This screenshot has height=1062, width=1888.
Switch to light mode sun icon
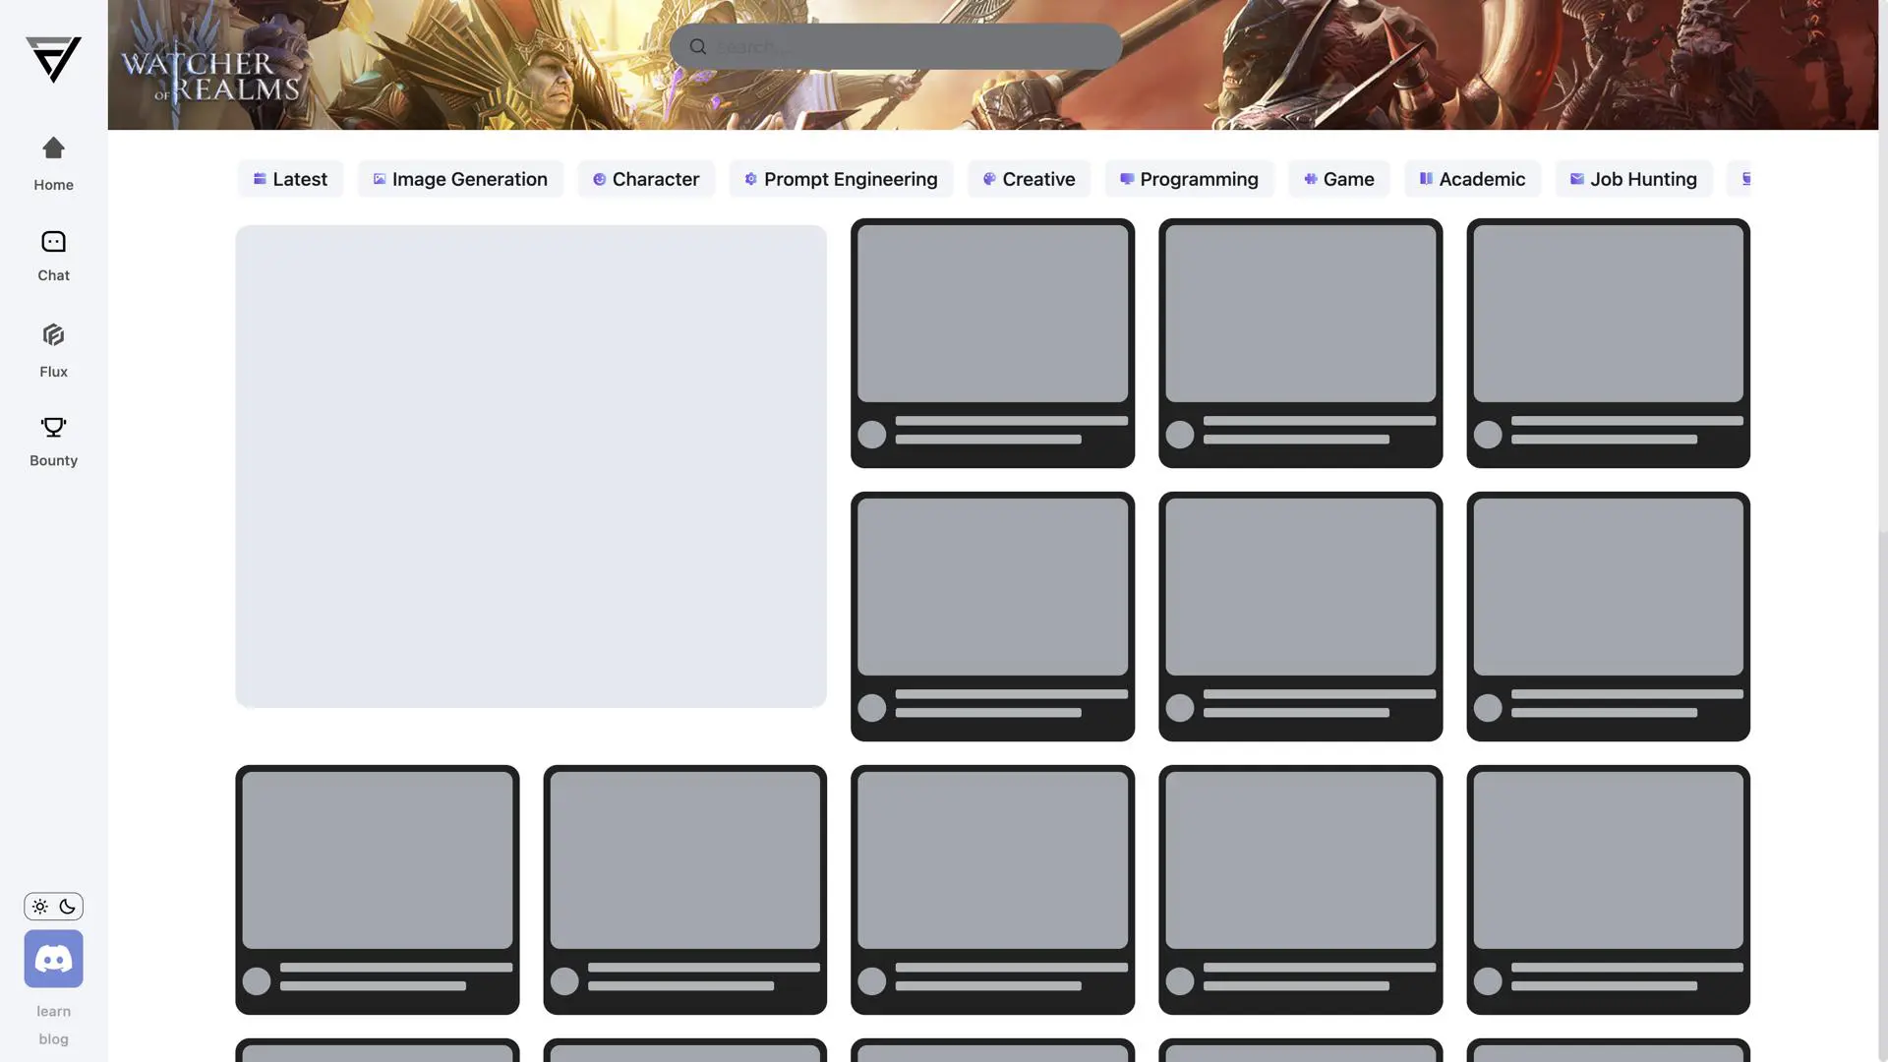coord(40,907)
